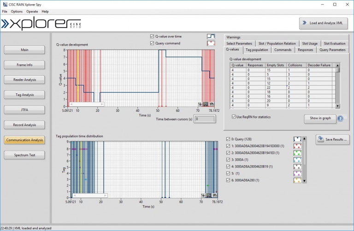Select zoom tool in Q-value graph
This screenshot has width=354, height=231.
tap(206, 104)
